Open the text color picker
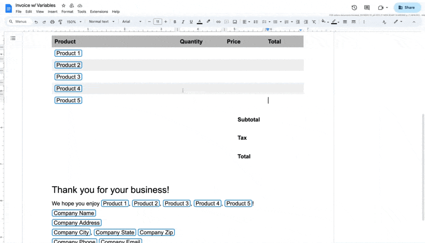Screen dimensions: 425x243 (x=200, y=22)
